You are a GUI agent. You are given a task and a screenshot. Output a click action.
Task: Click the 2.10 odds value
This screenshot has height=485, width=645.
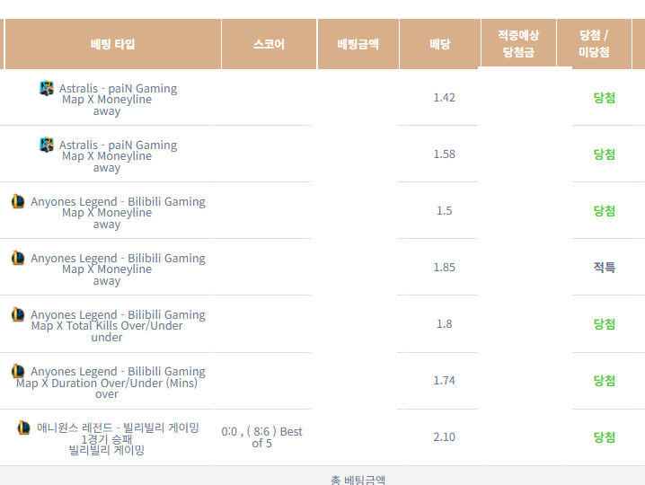pyautogui.click(x=445, y=436)
